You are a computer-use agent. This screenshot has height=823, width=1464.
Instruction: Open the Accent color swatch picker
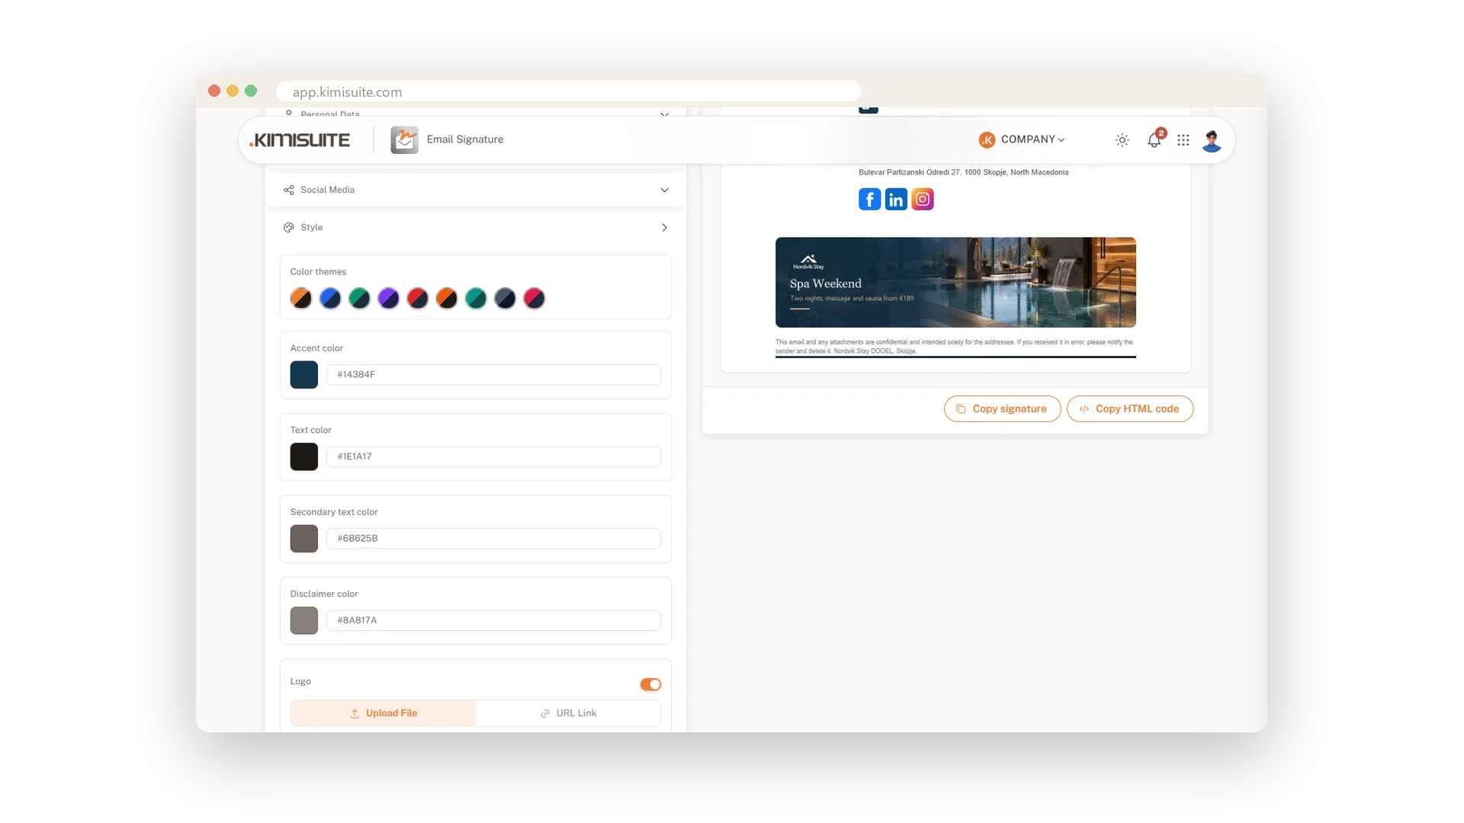click(304, 375)
